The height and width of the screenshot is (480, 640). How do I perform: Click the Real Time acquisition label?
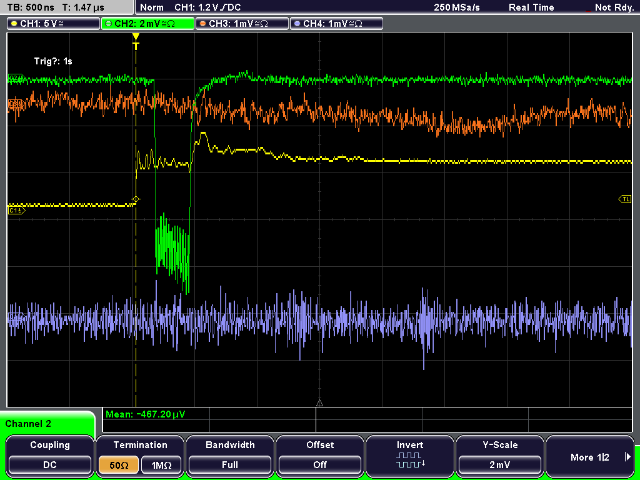531,7
